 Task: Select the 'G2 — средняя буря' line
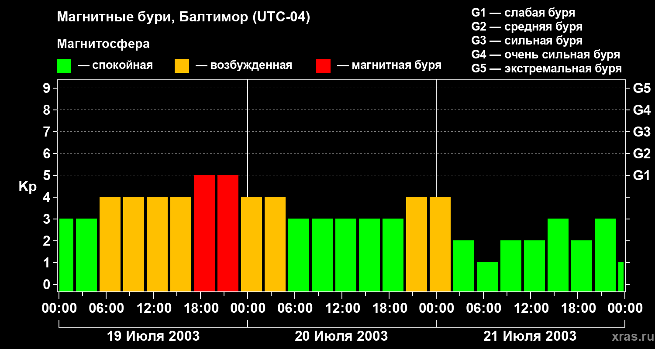527,27
